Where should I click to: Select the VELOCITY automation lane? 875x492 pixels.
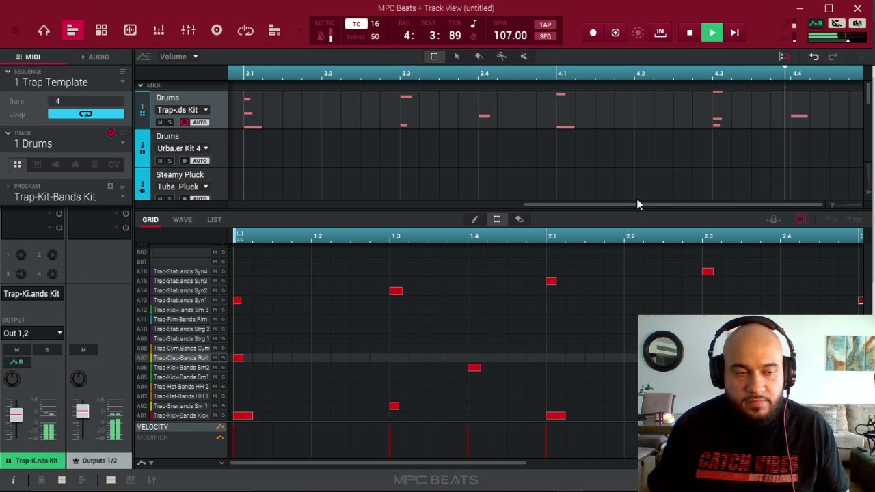coord(181,427)
